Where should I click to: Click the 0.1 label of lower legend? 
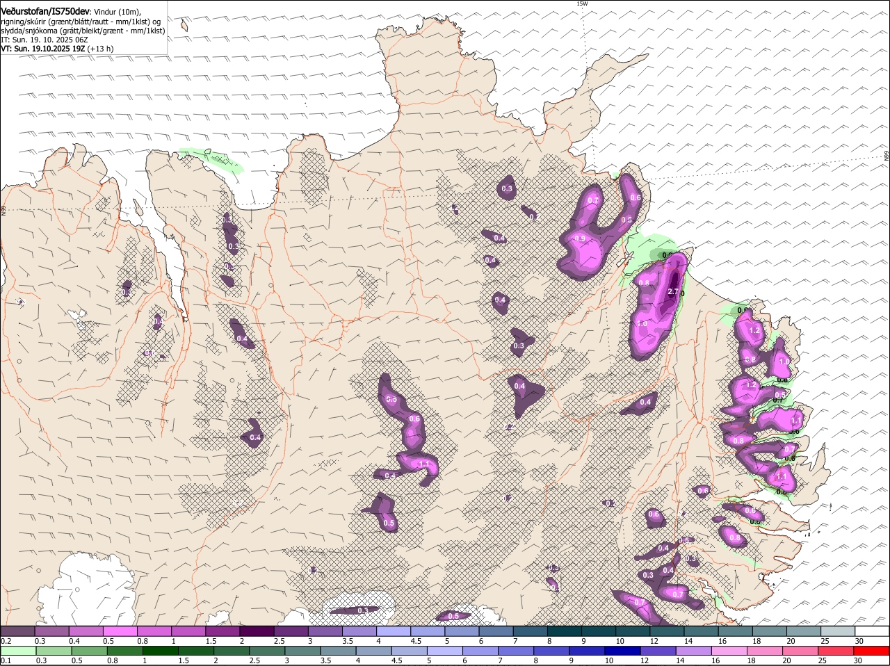[6, 660]
